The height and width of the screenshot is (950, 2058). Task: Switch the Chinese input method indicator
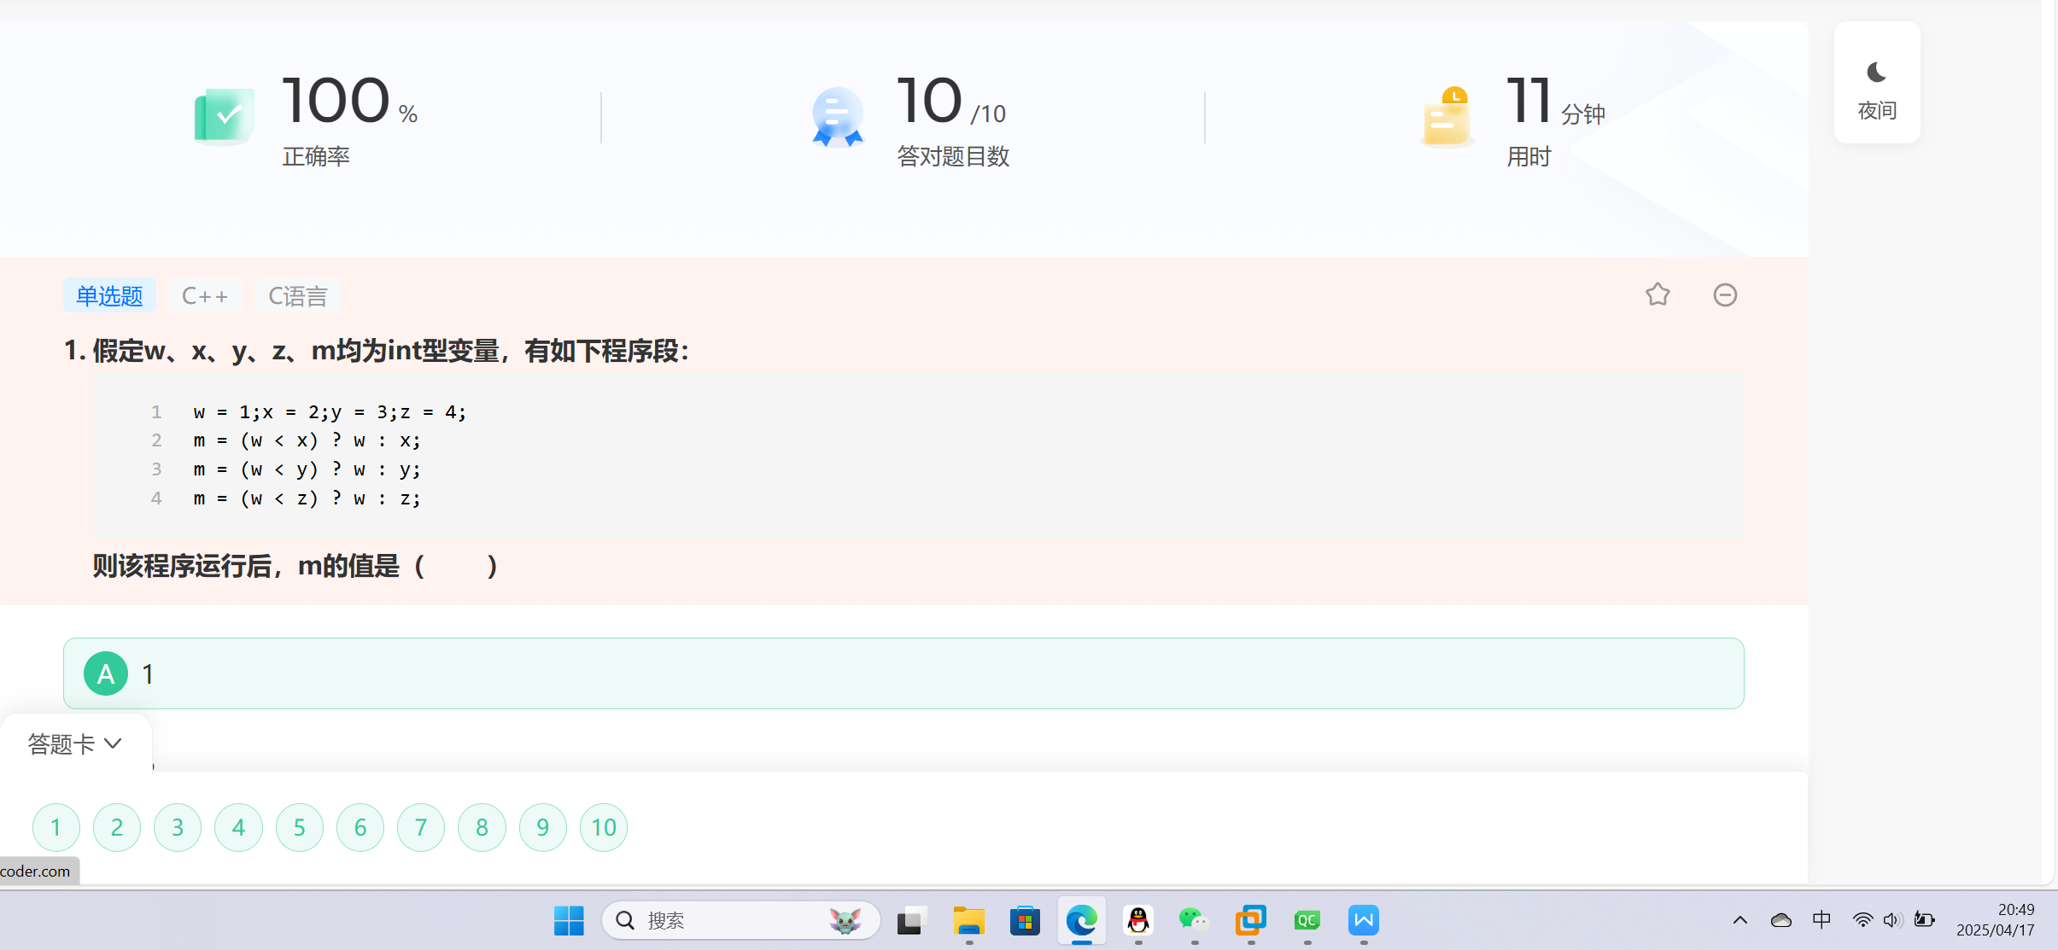pos(1821,920)
